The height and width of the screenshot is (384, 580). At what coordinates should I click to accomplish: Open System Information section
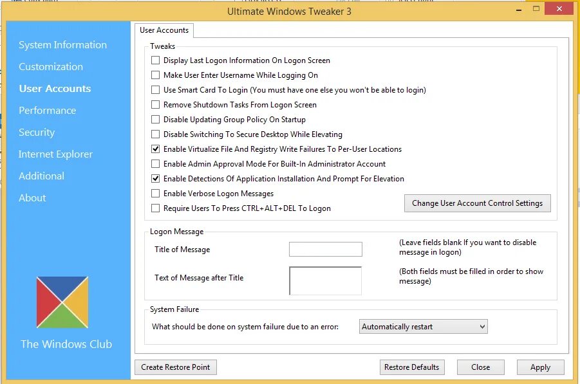63,45
